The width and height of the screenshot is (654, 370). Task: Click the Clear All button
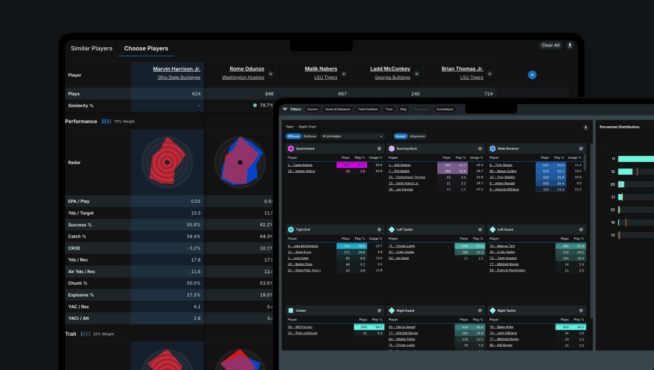[x=551, y=45]
